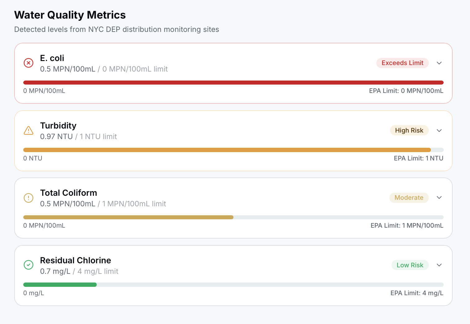This screenshot has width=470, height=324.
Task: Click the Turbidity metric title
Action: click(58, 126)
